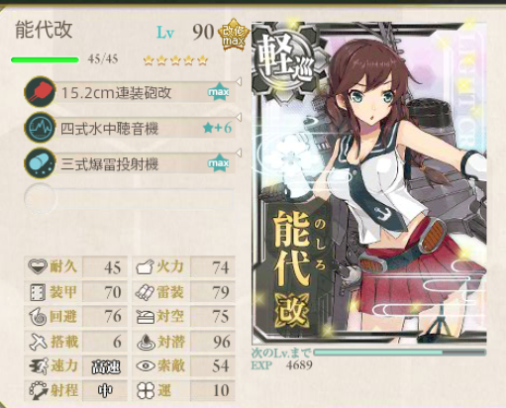This screenshot has height=408, width=506.
Task: Click the 運 clover luck icon
Action: (146, 391)
